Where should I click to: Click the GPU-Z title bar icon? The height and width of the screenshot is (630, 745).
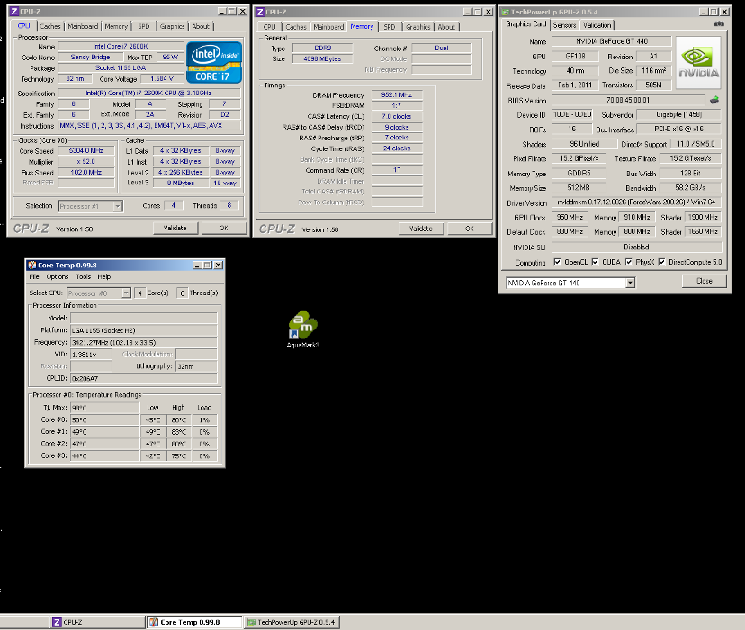tap(505, 12)
